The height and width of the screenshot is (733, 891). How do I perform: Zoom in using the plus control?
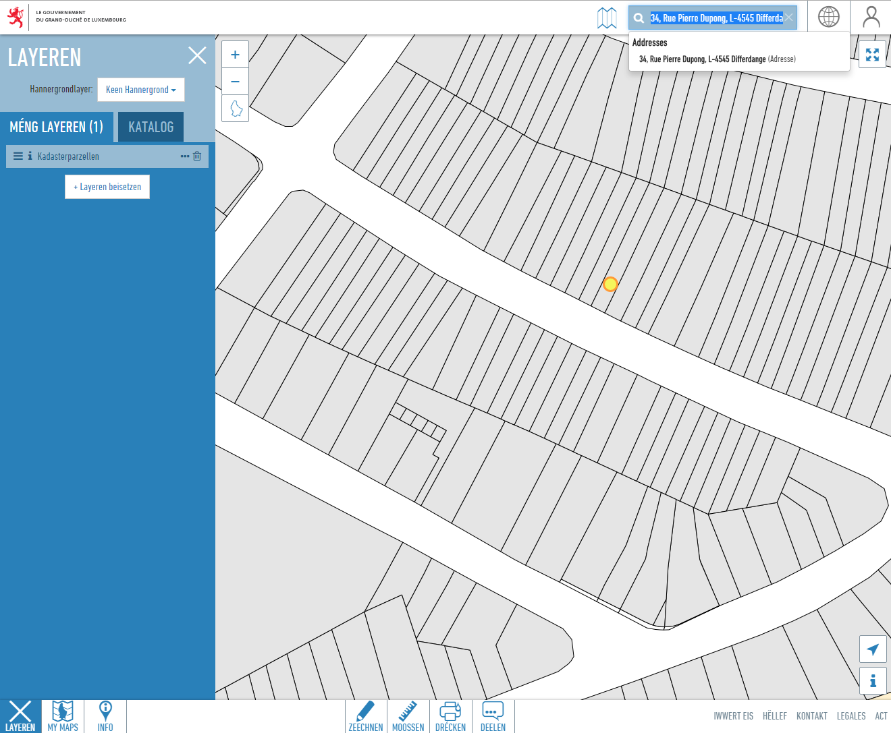[x=235, y=54]
